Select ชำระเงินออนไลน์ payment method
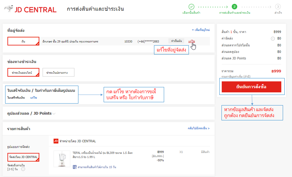The width and height of the screenshot is (292, 177). click(x=23, y=72)
